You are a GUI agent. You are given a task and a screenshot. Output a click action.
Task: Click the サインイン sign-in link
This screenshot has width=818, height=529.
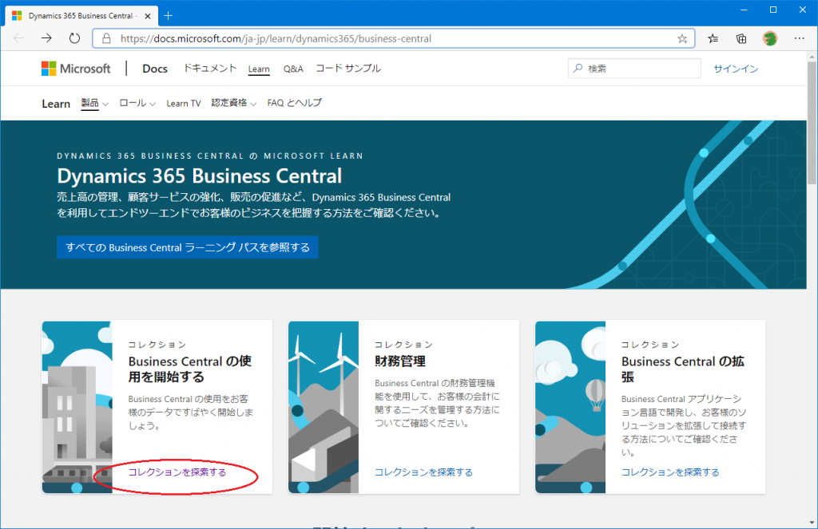click(736, 69)
